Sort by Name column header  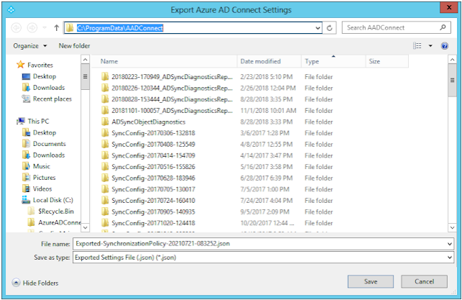(165, 61)
